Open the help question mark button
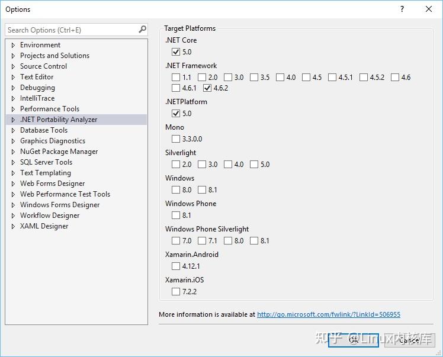This screenshot has height=357, width=443. click(x=402, y=9)
